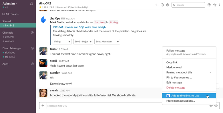View pinned items count in the header
223x113 pixels.
[52, 7]
